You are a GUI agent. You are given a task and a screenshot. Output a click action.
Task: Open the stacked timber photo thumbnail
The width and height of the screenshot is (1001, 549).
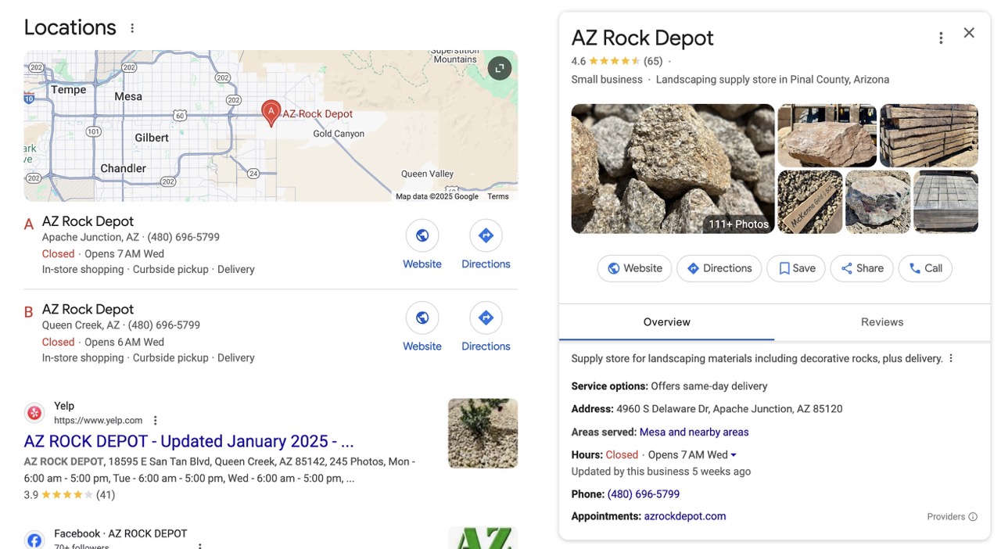click(x=929, y=135)
